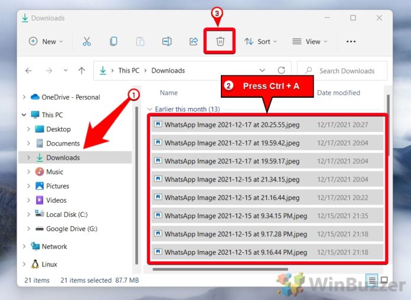Expand the Desktop tree node
The height and width of the screenshot is (300, 411).
(x=28, y=129)
